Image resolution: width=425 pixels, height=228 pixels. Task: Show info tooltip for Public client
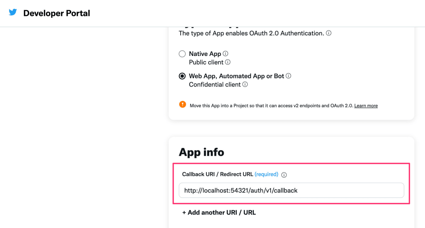coord(228,62)
